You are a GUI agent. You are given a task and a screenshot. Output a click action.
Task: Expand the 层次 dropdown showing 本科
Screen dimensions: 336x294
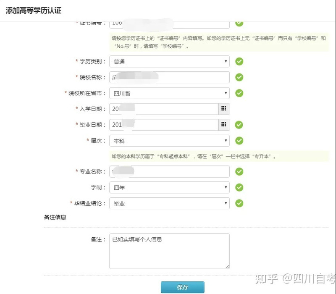[169, 141]
